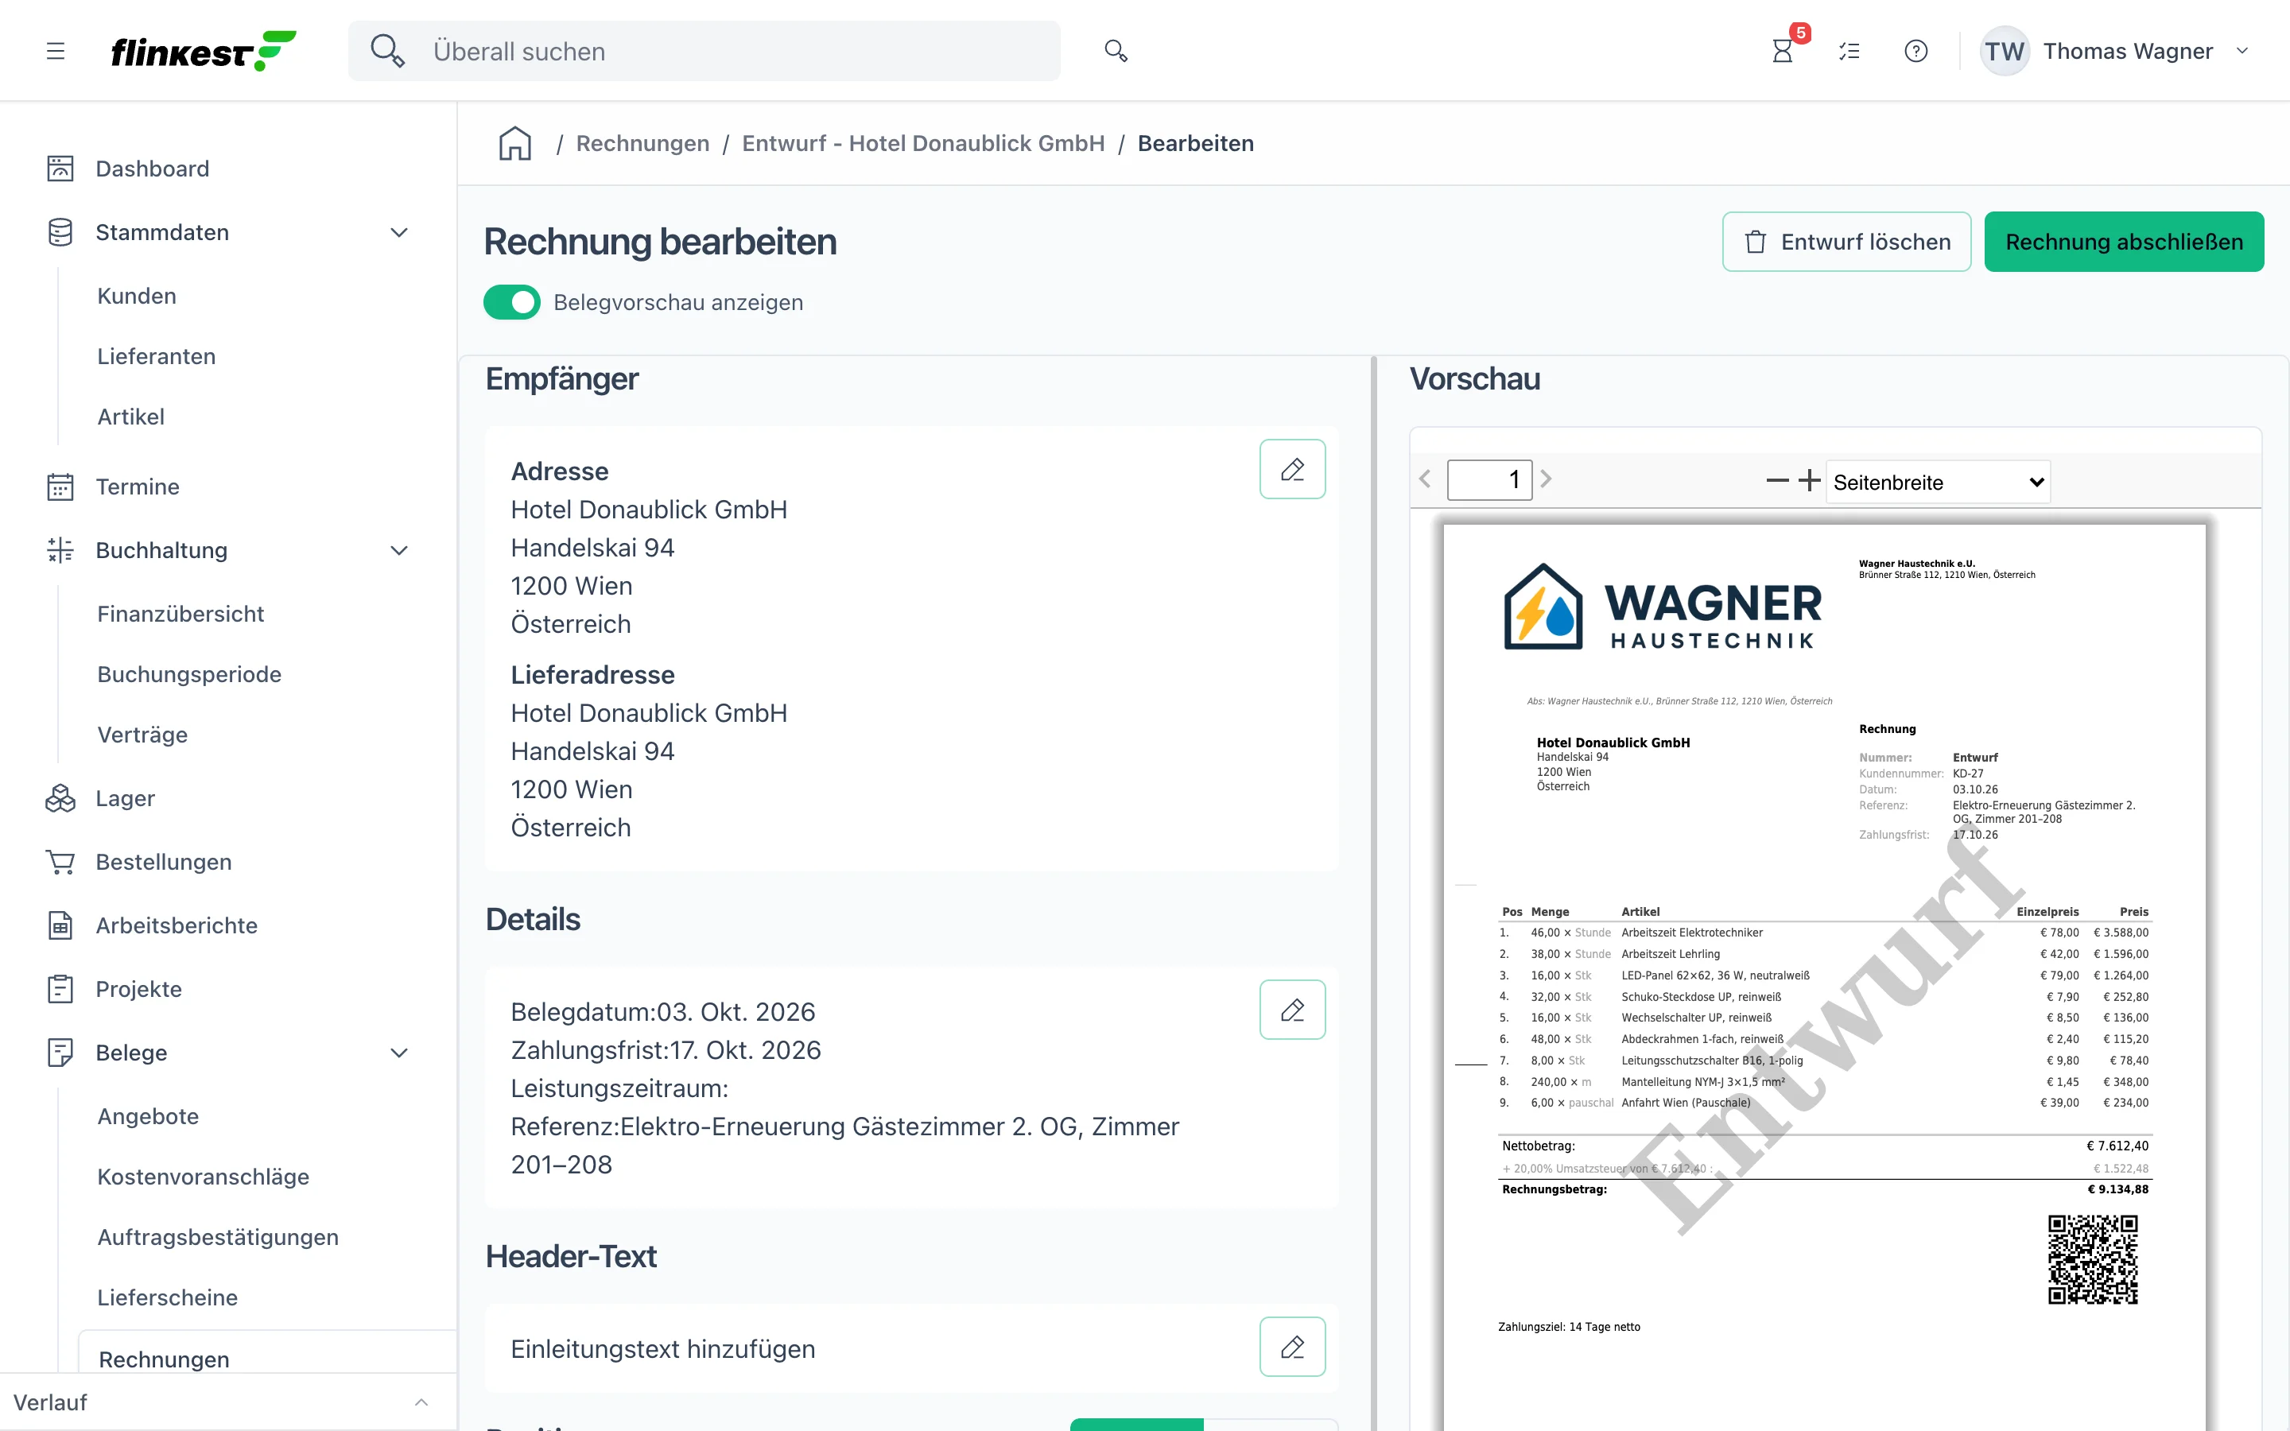2290x1431 pixels.
Task: Click the Belege document icon
Action: click(60, 1053)
